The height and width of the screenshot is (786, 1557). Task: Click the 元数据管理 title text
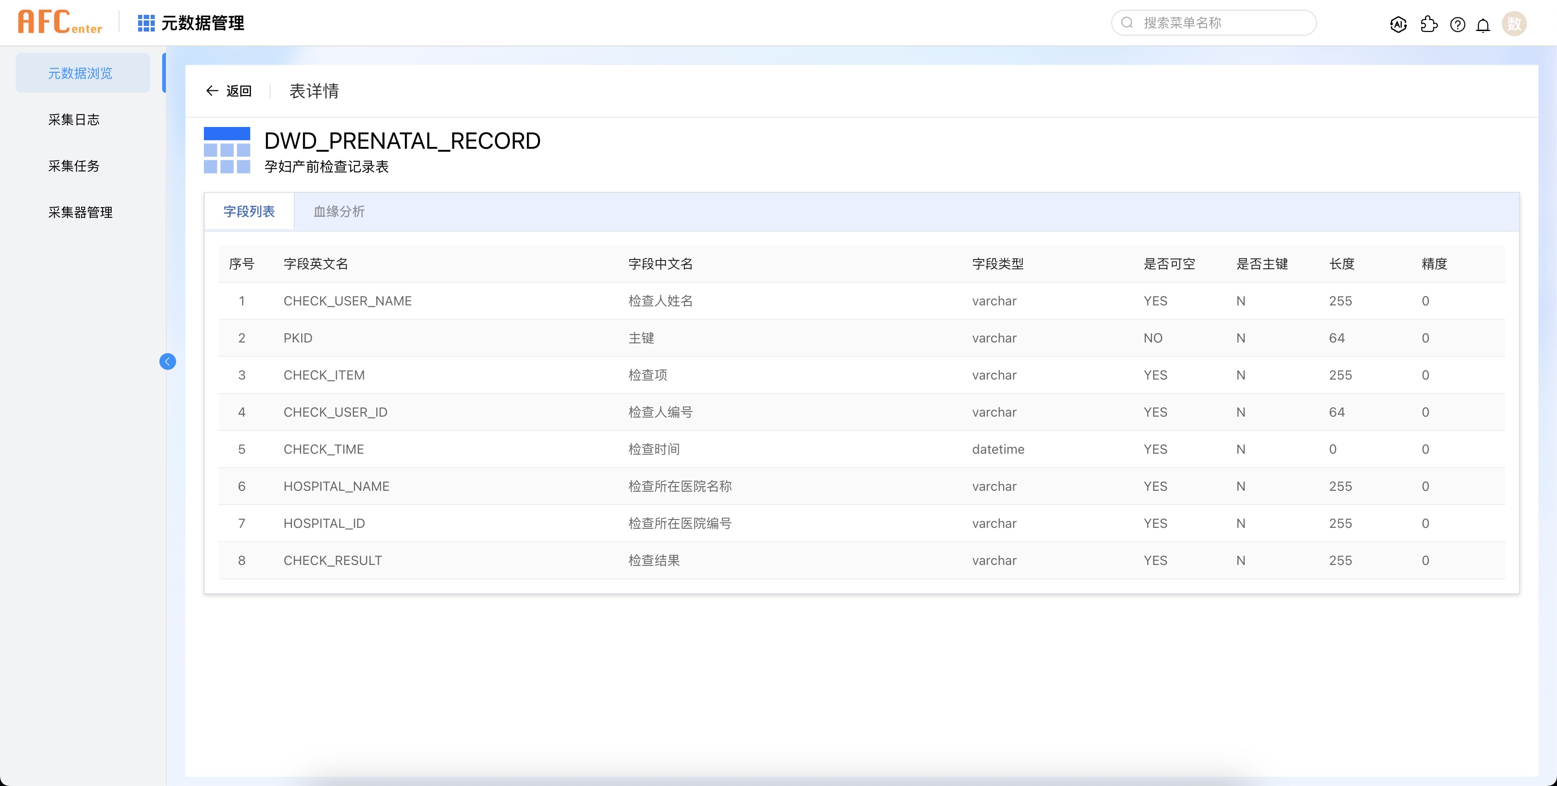205,23
